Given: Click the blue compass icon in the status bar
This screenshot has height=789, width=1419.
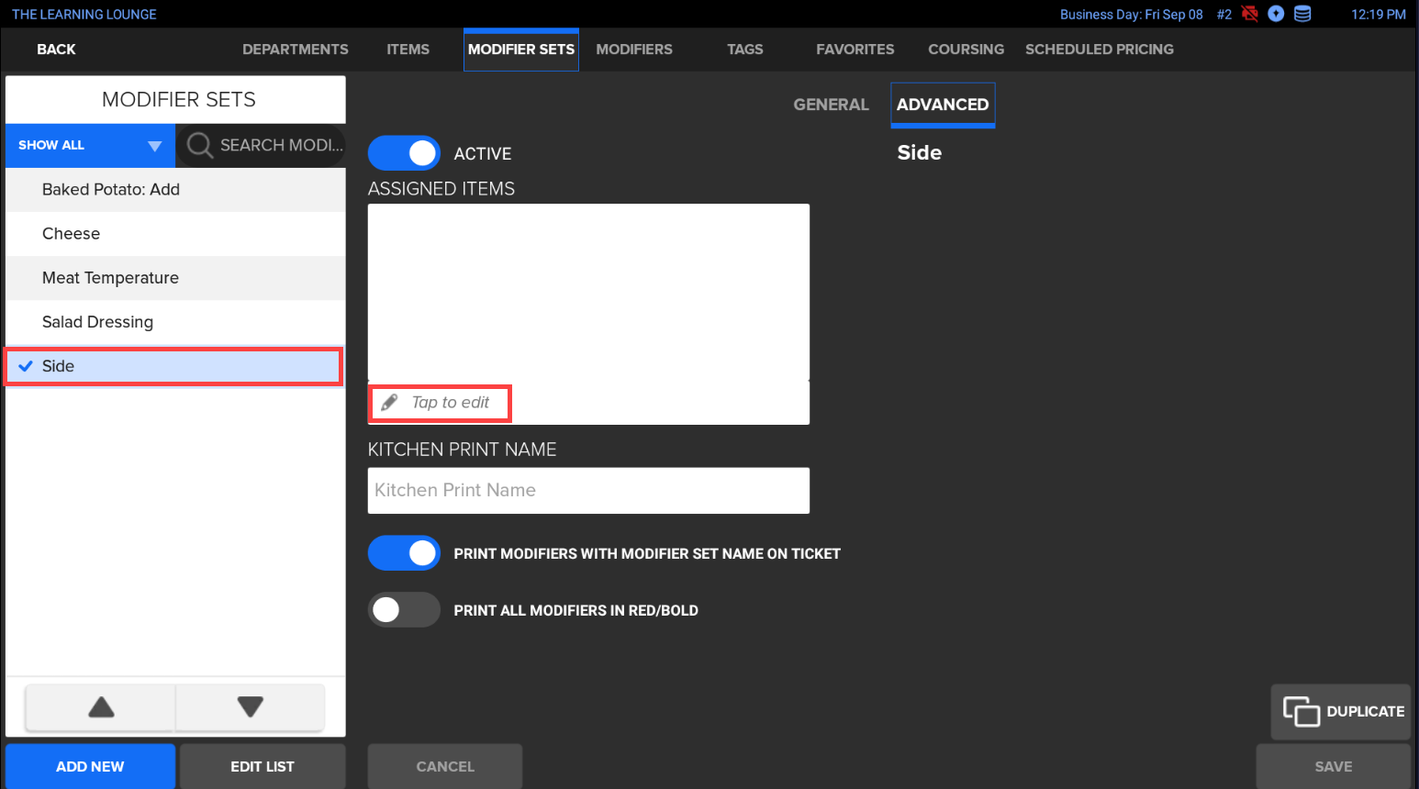Looking at the screenshot, I should pos(1276,14).
